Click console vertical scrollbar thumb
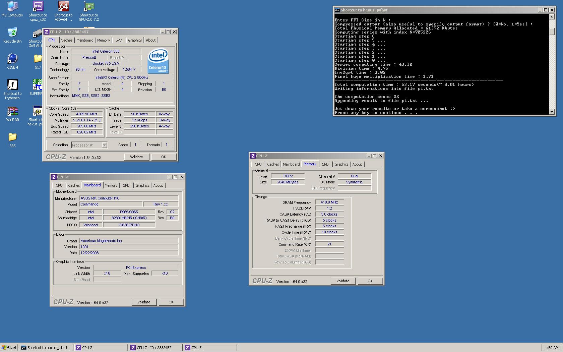 [552, 32]
